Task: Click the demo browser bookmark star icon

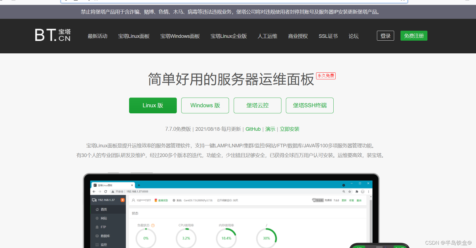Action: point(350,191)
